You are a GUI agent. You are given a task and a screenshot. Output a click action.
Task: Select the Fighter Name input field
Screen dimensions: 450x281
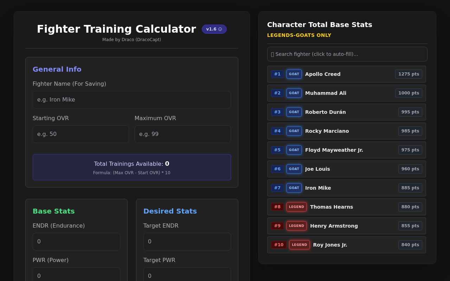click(x=132, y=100)
